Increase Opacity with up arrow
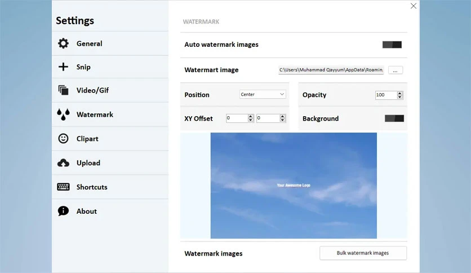Image resolution: width=471 pixels, height=273 pixels. pyautogui.click(x=400, y=93)
